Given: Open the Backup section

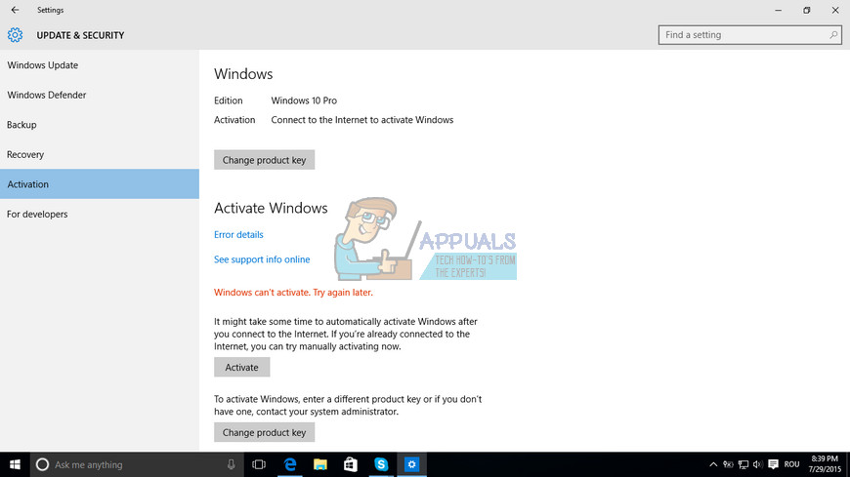Looking at the screenshot, I should click(100, 125).
